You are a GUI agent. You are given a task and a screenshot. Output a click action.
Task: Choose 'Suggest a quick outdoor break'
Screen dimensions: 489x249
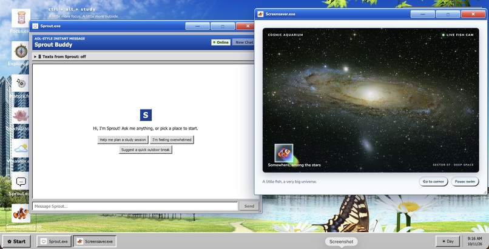click(146, 150)
